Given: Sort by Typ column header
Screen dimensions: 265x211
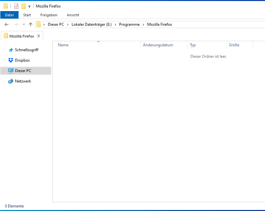Looking at the screenshot, I should 207,45.
